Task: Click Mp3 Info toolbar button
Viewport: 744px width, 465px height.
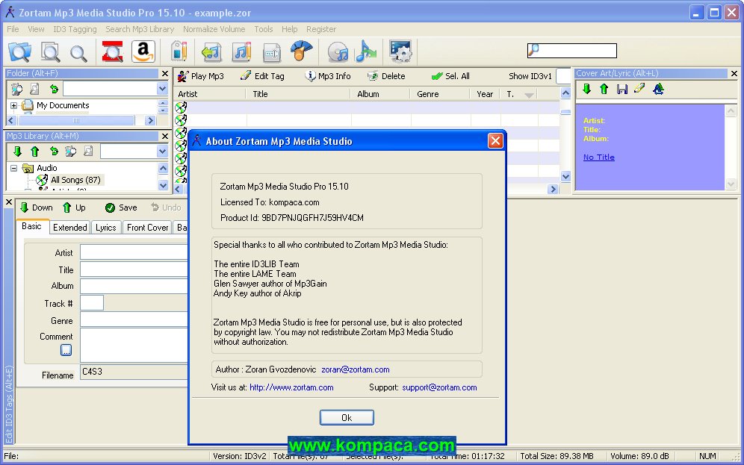Action: [328, 76]
